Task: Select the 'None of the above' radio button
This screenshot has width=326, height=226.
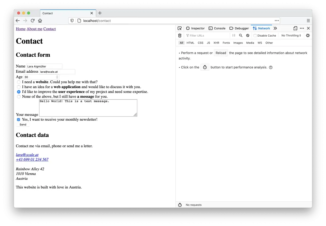Action: [x=19, y=96]
